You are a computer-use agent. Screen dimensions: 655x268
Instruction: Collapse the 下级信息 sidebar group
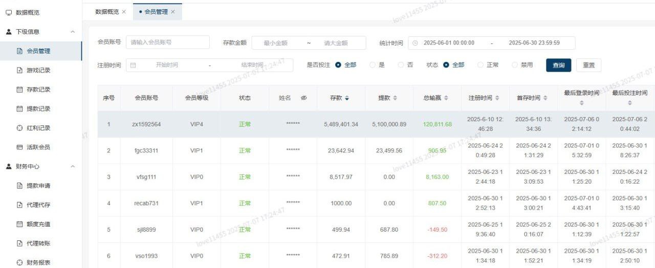point(72,32)
